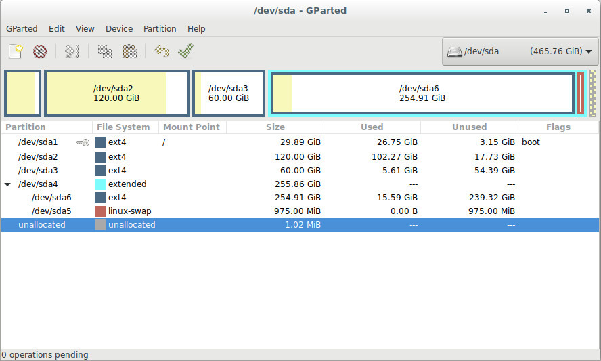This screenshot has width=601, height=361.
Task: Click the cyan extended color swatch
Action: [100, 184]
